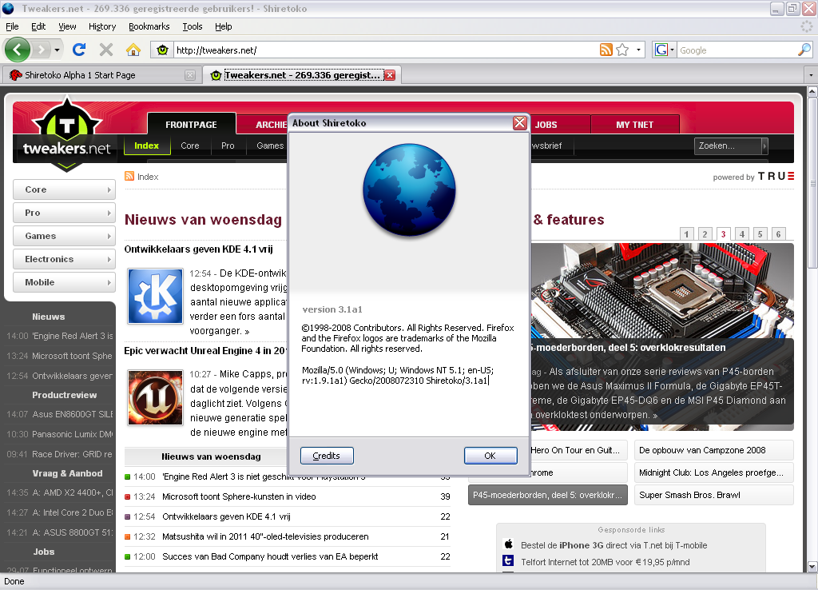
Task: Click the Zoeken search submit arrow
Action: tap(764, 146)
